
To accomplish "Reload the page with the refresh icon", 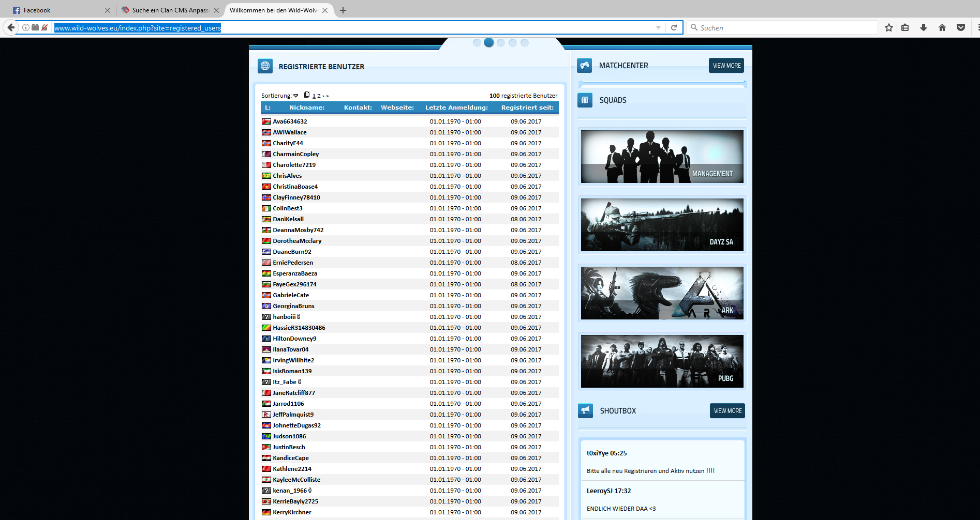I will coord(674,27).
